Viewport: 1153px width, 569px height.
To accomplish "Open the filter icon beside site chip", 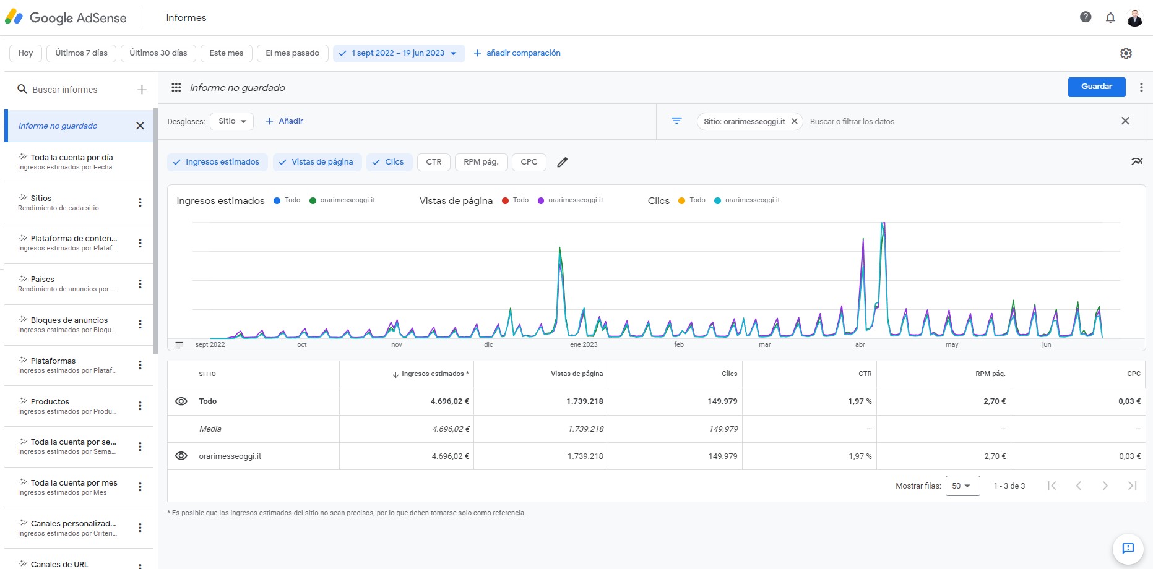I will pos(676,121).
